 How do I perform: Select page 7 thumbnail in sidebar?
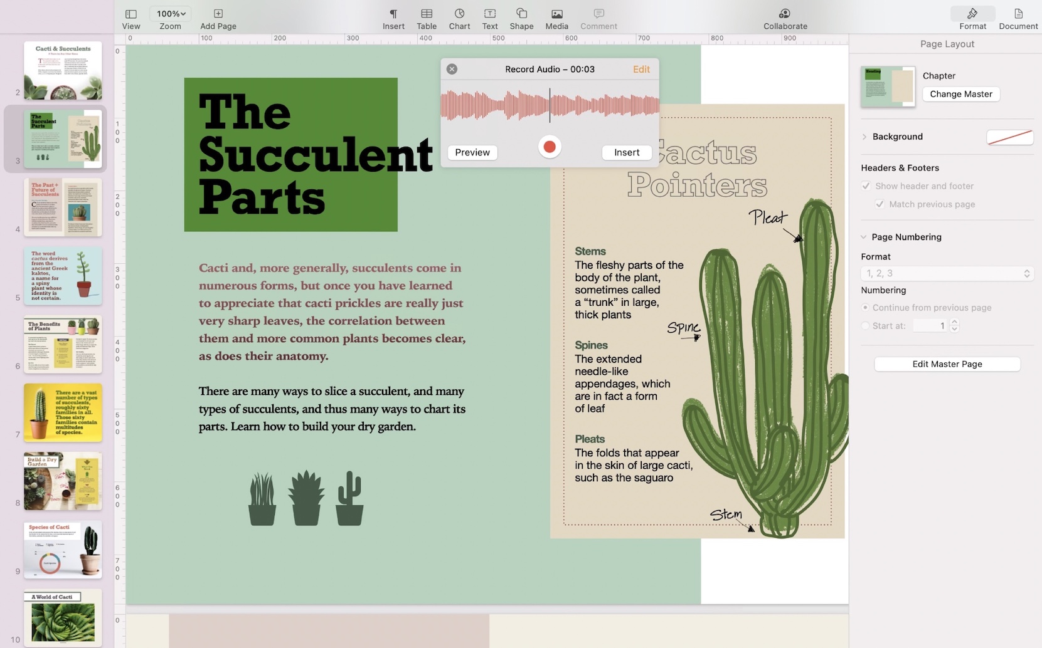pos(63,412)
